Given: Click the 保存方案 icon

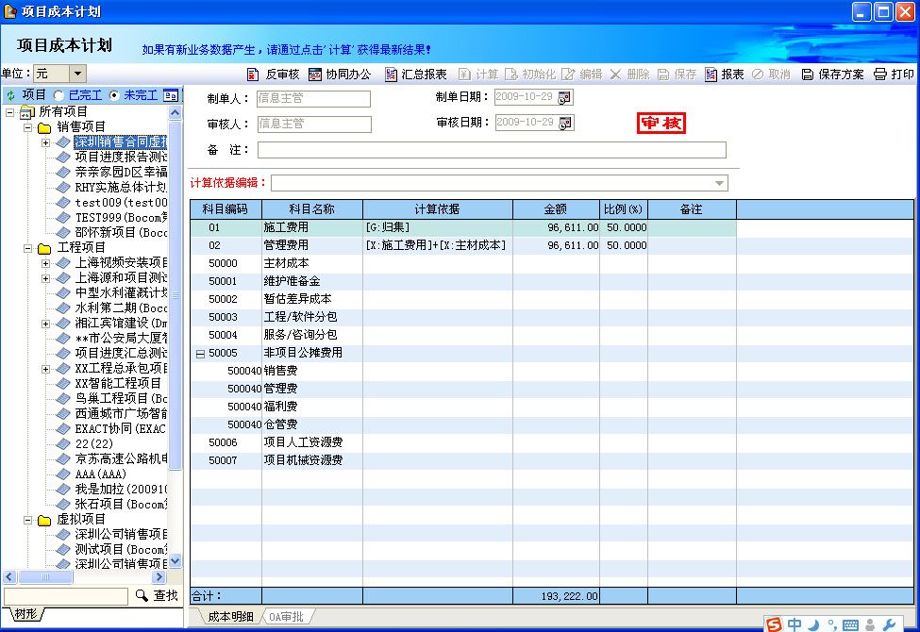Looking at the screenshot, I should (x=808, y=75).
